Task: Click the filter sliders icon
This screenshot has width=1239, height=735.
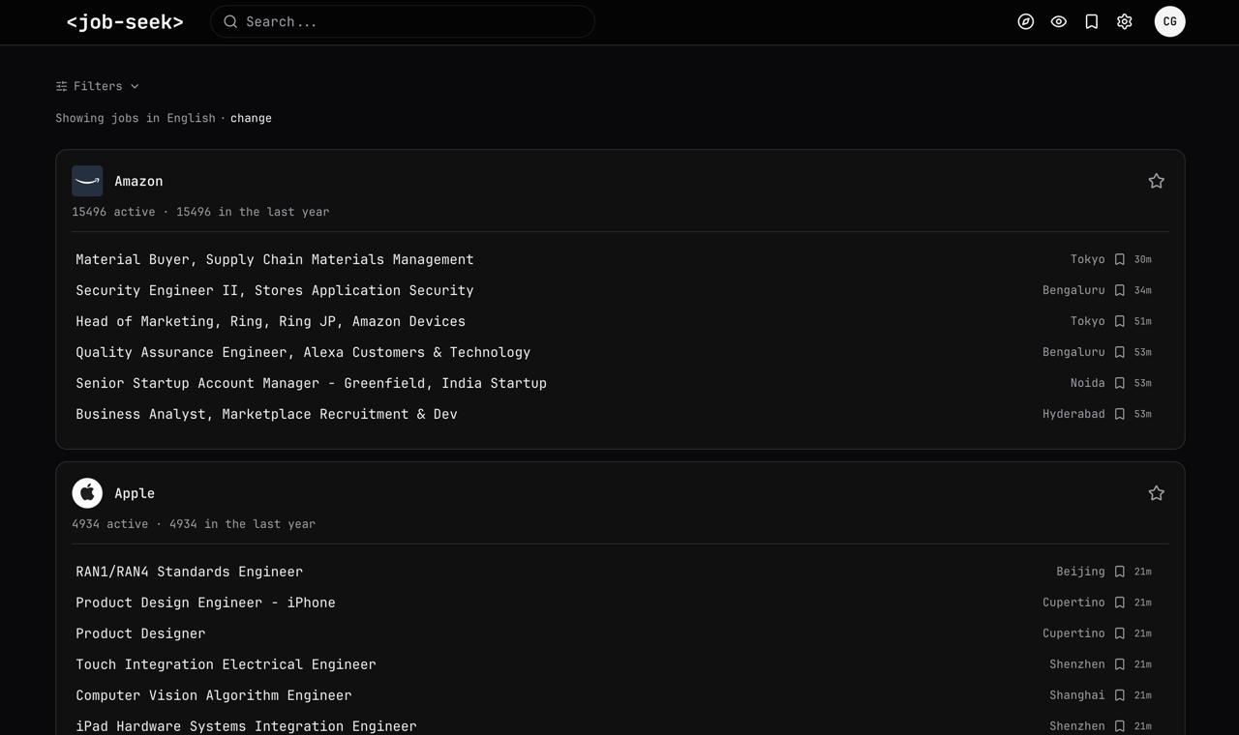Action: pyautogui.click(x=62, y=86)
